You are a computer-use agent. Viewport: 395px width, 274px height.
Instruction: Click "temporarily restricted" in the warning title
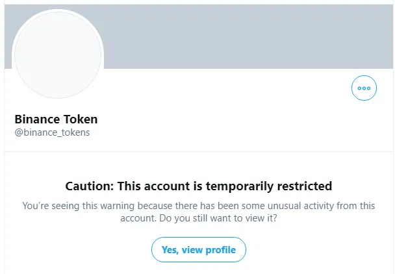269,186
